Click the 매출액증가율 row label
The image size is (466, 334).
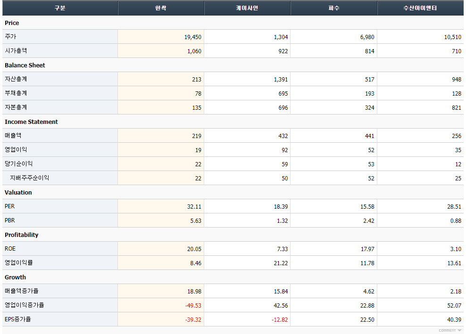pos(21,291)
